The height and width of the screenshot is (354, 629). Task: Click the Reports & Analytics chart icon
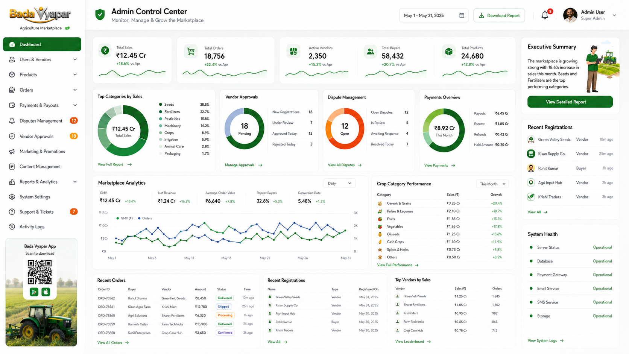(x=12, y=182)
